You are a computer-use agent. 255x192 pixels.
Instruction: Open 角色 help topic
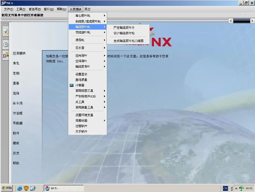click(x=16, y=63)
